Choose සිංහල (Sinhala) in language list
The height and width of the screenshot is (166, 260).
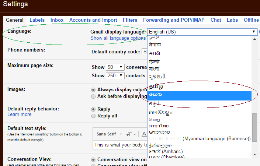(x=199, y=120)
